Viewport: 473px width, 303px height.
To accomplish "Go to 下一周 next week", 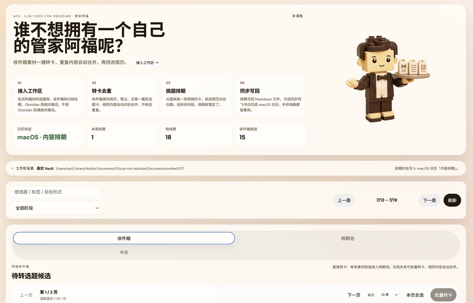I will tap(429, 200).
